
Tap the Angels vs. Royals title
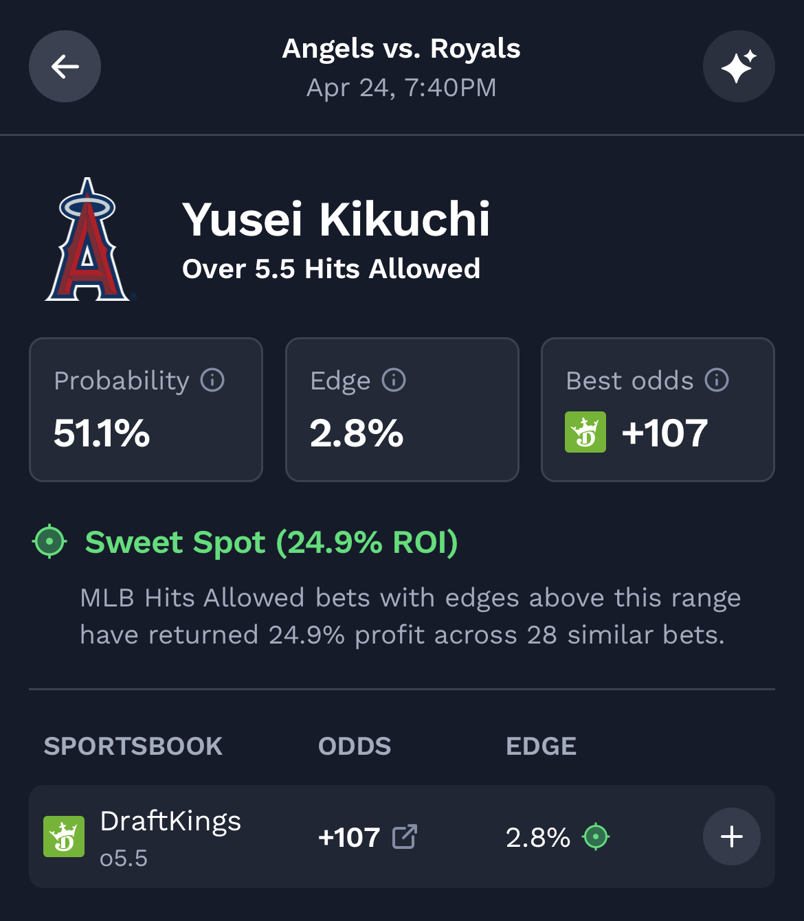click(x=401, y=49)
